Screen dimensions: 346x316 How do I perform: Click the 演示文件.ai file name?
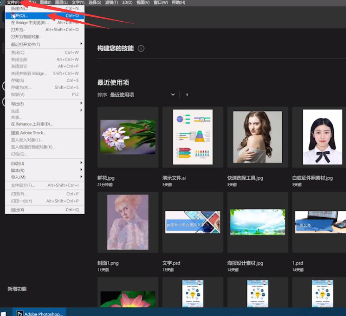pyautogui.click(x=174, y=178)
